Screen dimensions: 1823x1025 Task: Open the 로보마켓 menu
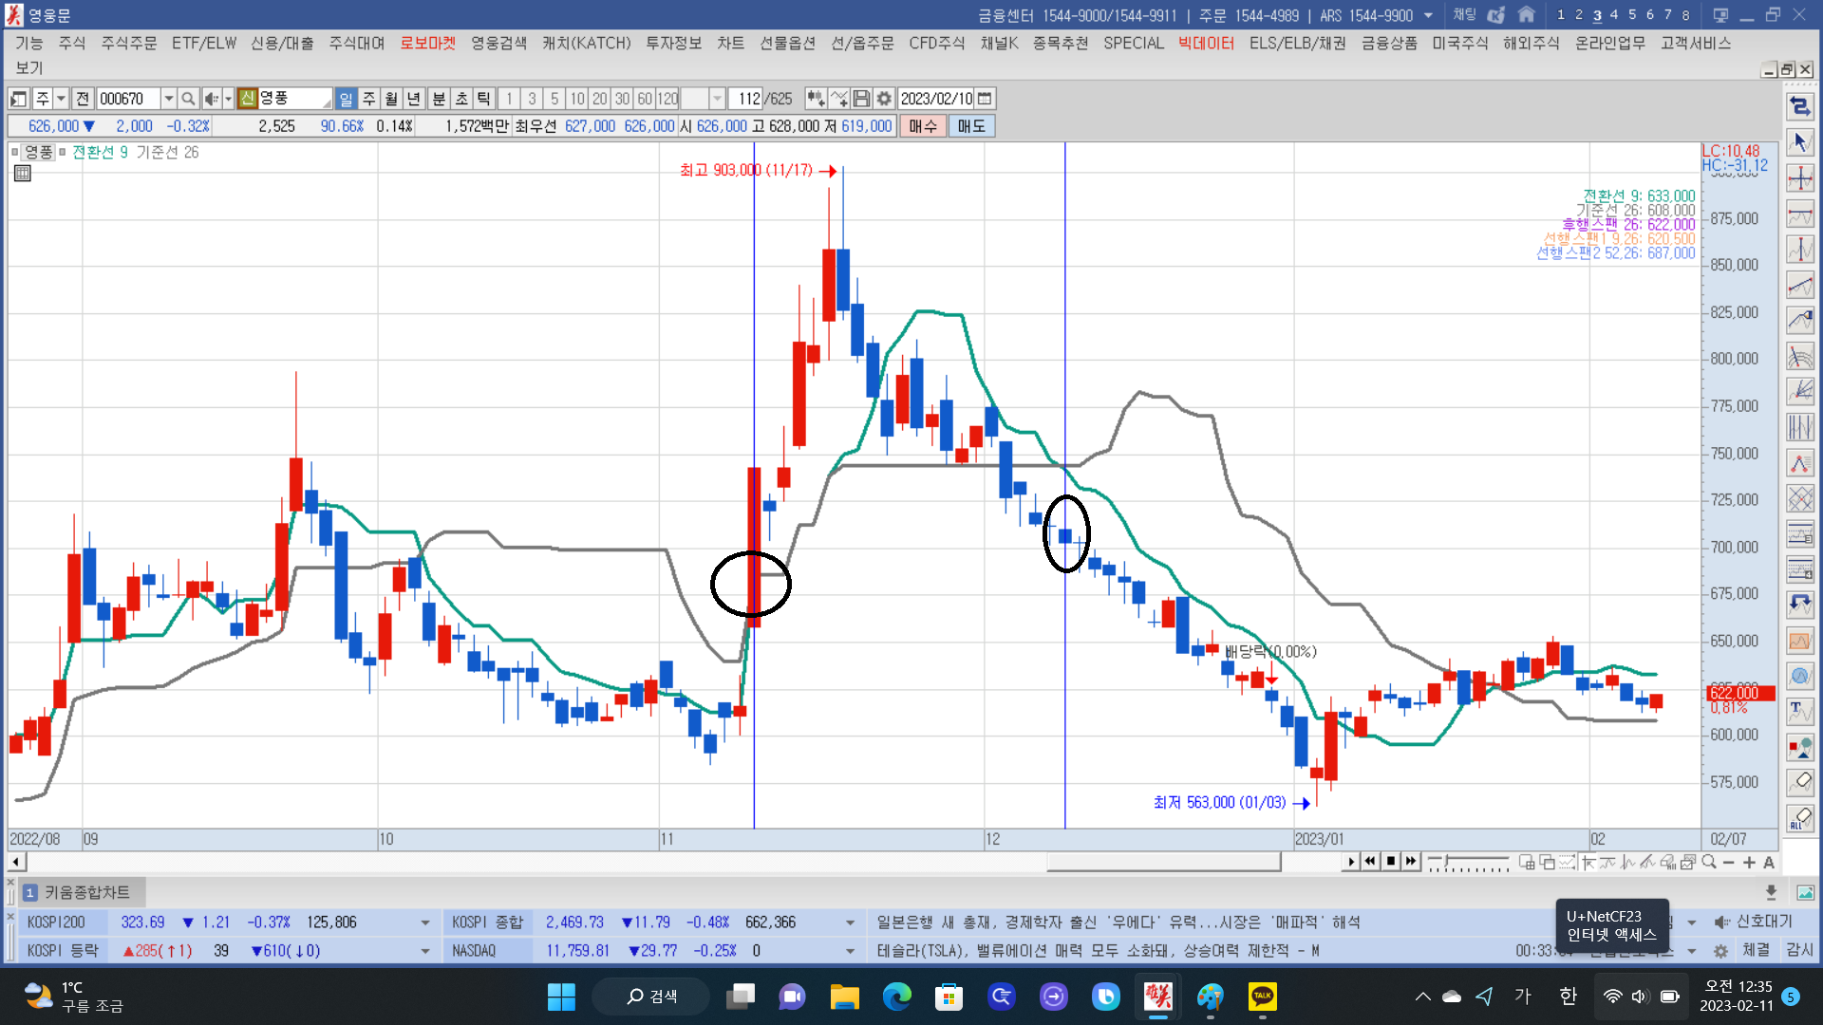tap(427, 43)
